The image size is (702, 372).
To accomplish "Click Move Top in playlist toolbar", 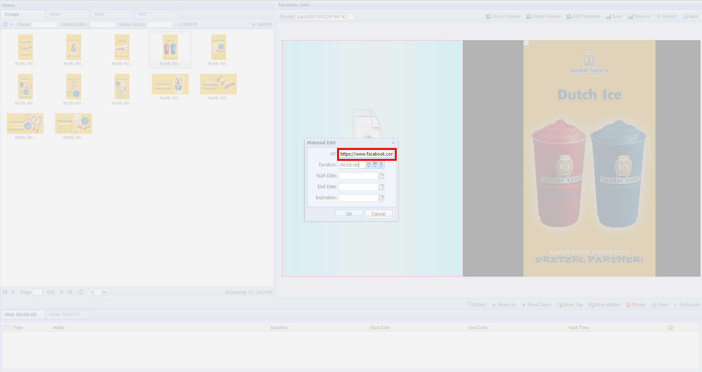I will click(570, 305).
